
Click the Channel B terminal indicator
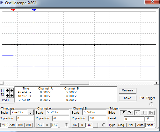[104, 125]
